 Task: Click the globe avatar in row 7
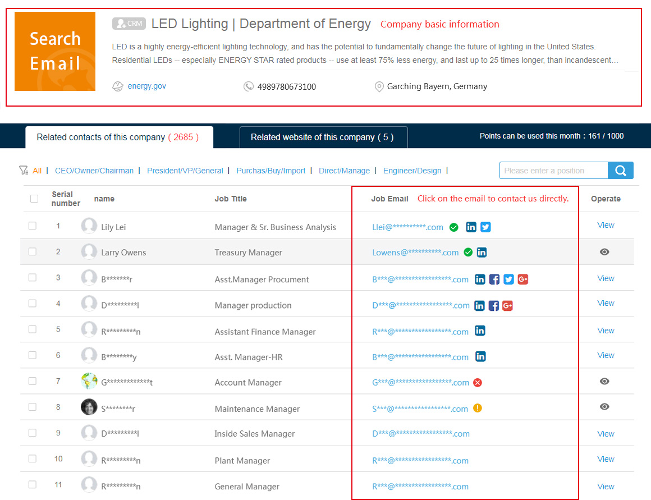pos(89,381)
